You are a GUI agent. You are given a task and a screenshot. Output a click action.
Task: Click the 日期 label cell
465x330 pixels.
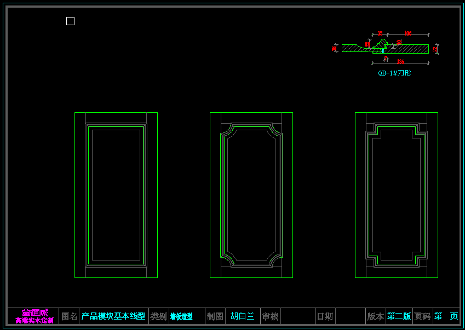click(x=325, y=316)
